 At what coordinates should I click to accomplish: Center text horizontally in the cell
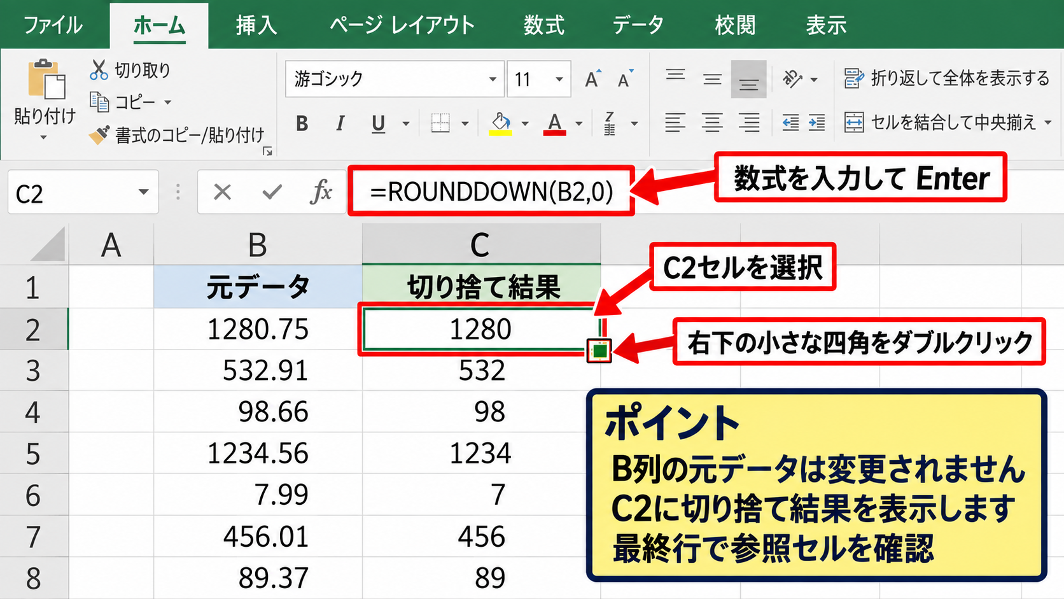point(712,122)
